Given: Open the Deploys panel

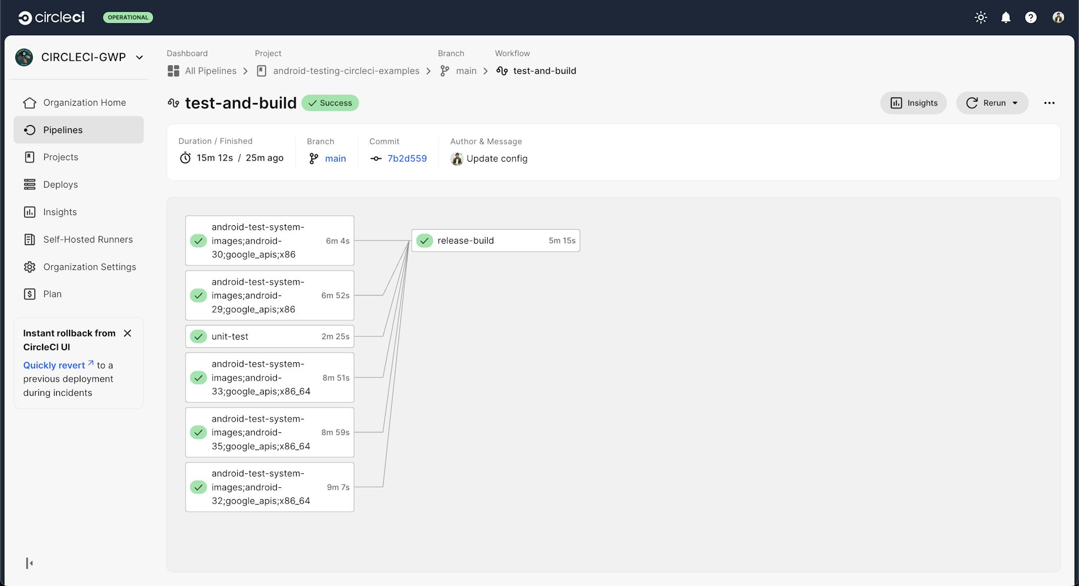Looking at the screenshot, I should tap(60, 184).
